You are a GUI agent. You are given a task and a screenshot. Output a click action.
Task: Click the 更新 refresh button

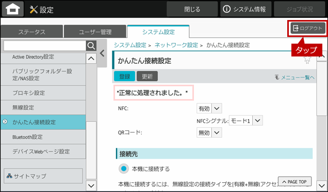click(147, 76)
